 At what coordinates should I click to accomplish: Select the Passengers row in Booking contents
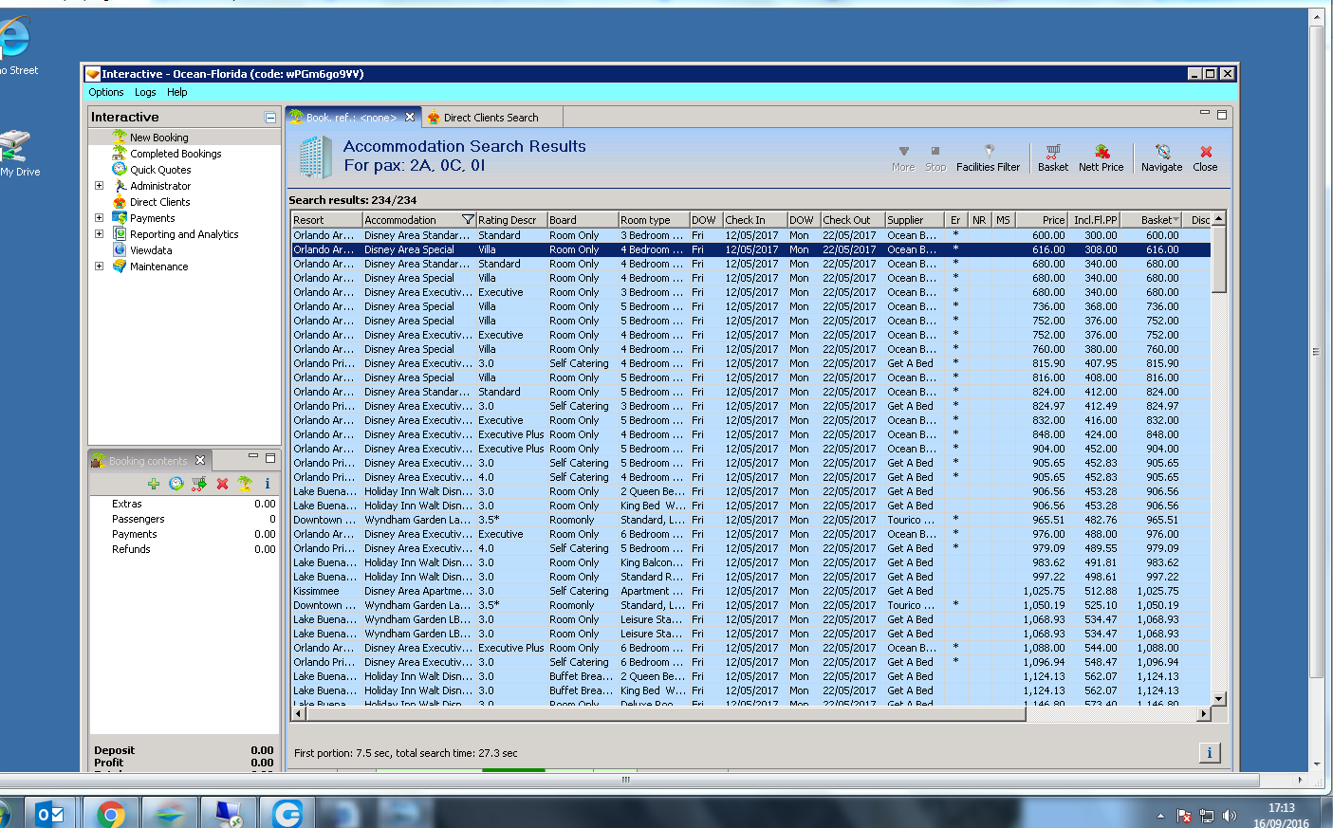tap(184, 519)
